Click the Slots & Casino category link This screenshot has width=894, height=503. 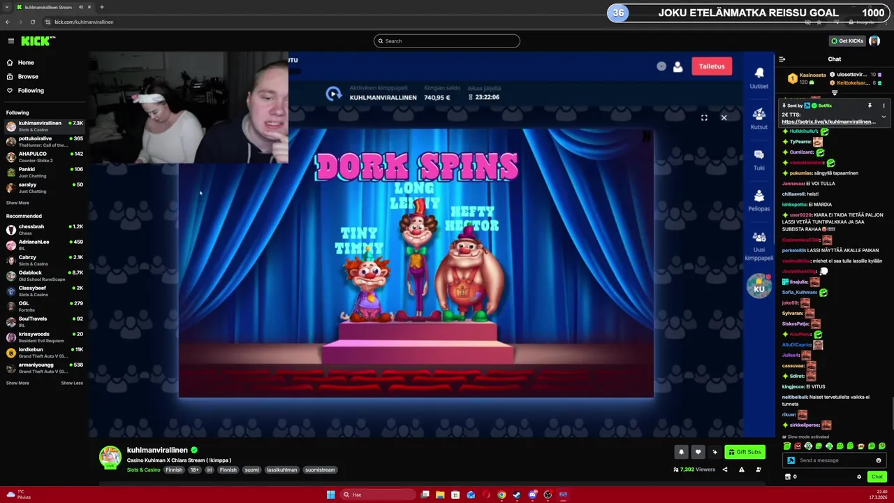pos(143,470)
